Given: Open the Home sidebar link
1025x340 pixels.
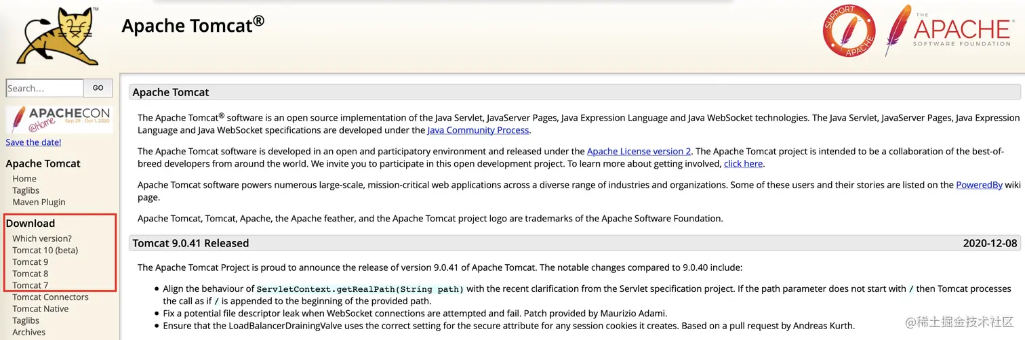Looking at the screenshot, I should (24, 179).
